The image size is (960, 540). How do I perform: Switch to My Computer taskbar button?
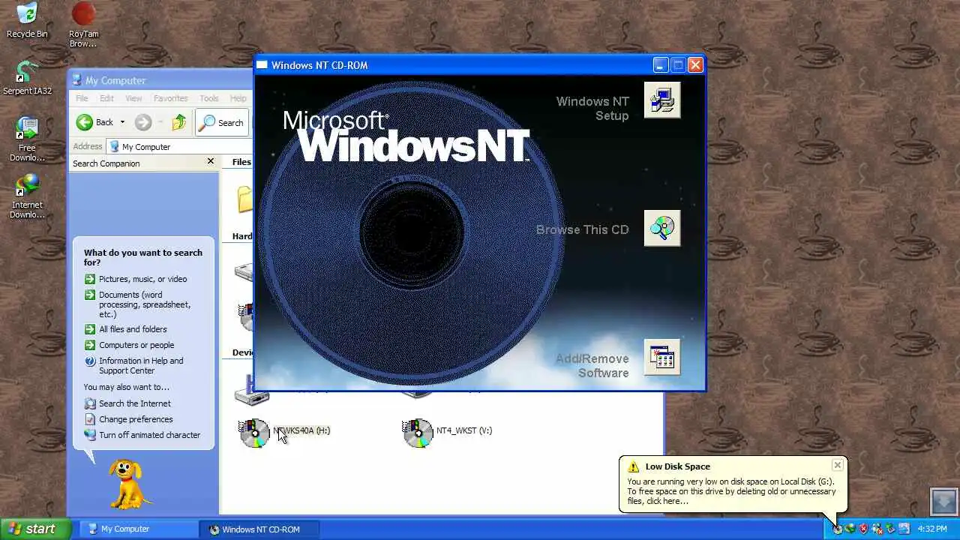coord(139,529)
